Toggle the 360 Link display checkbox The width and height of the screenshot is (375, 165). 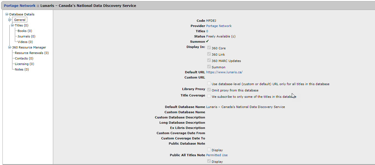209,54
